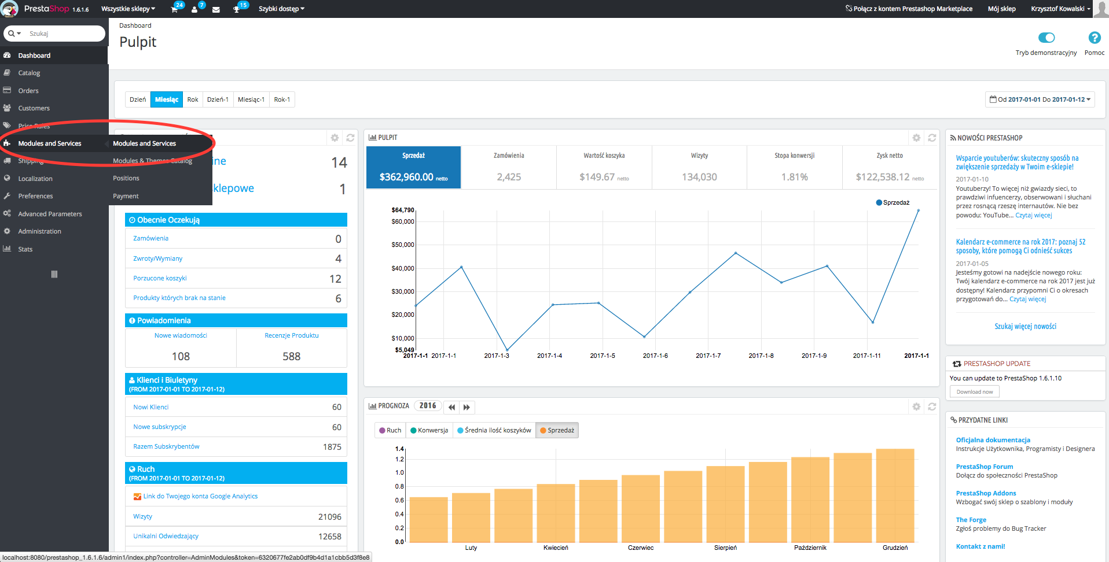The width and height of the screenshot is (1109, 562).
Task: Click the shopping cart orders notification icon
Action: click(x=174, y=9)
